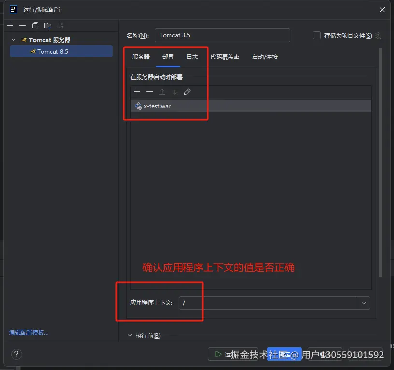The image size is (394, 370).
Task: Remove the selected configuration with minus icon
Action: (22, 26)
